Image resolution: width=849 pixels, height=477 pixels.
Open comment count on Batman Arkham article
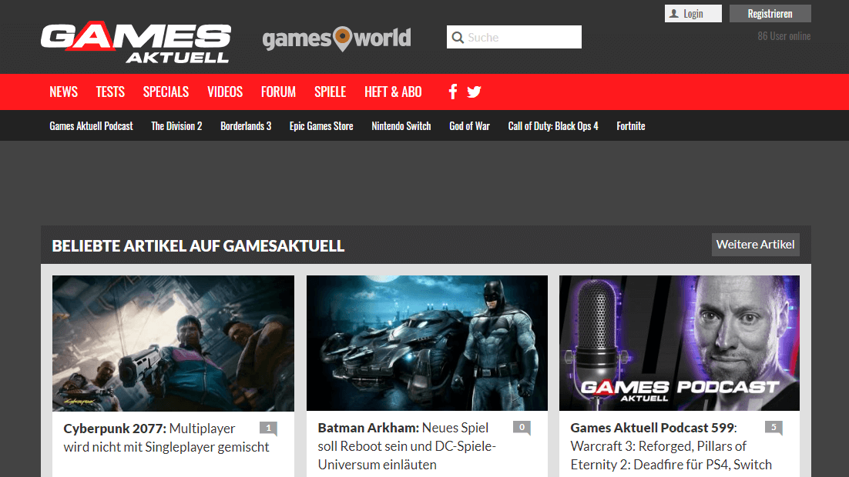click(522, 429)
